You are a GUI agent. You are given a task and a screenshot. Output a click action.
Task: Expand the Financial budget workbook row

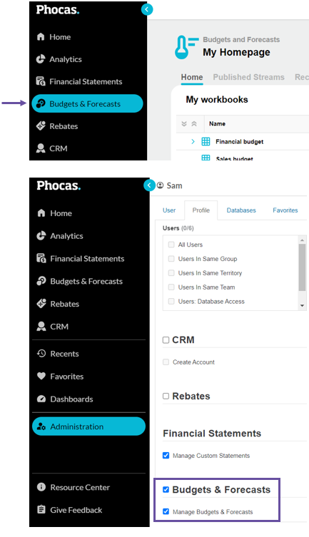tap(193, 141)
